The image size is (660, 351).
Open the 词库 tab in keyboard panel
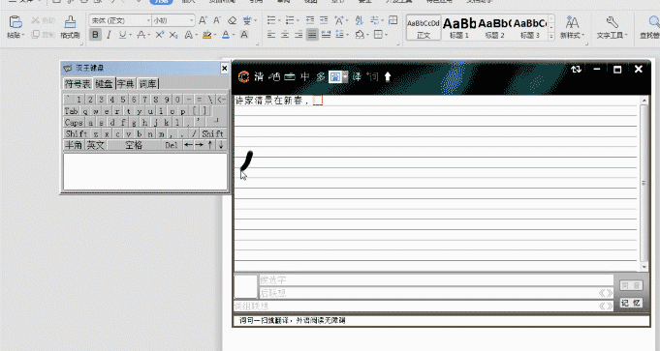[x=147, y=83]
